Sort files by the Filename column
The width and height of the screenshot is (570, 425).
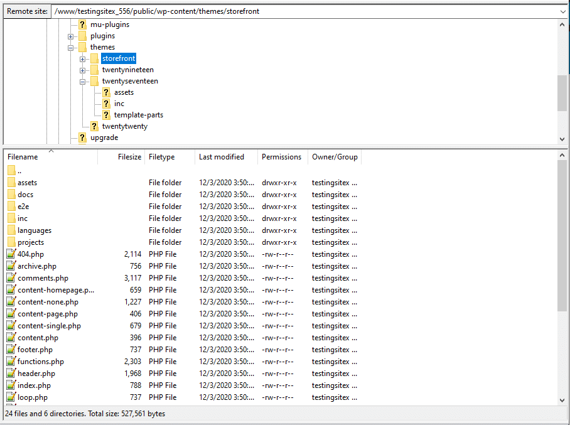[x=23, y=156]
